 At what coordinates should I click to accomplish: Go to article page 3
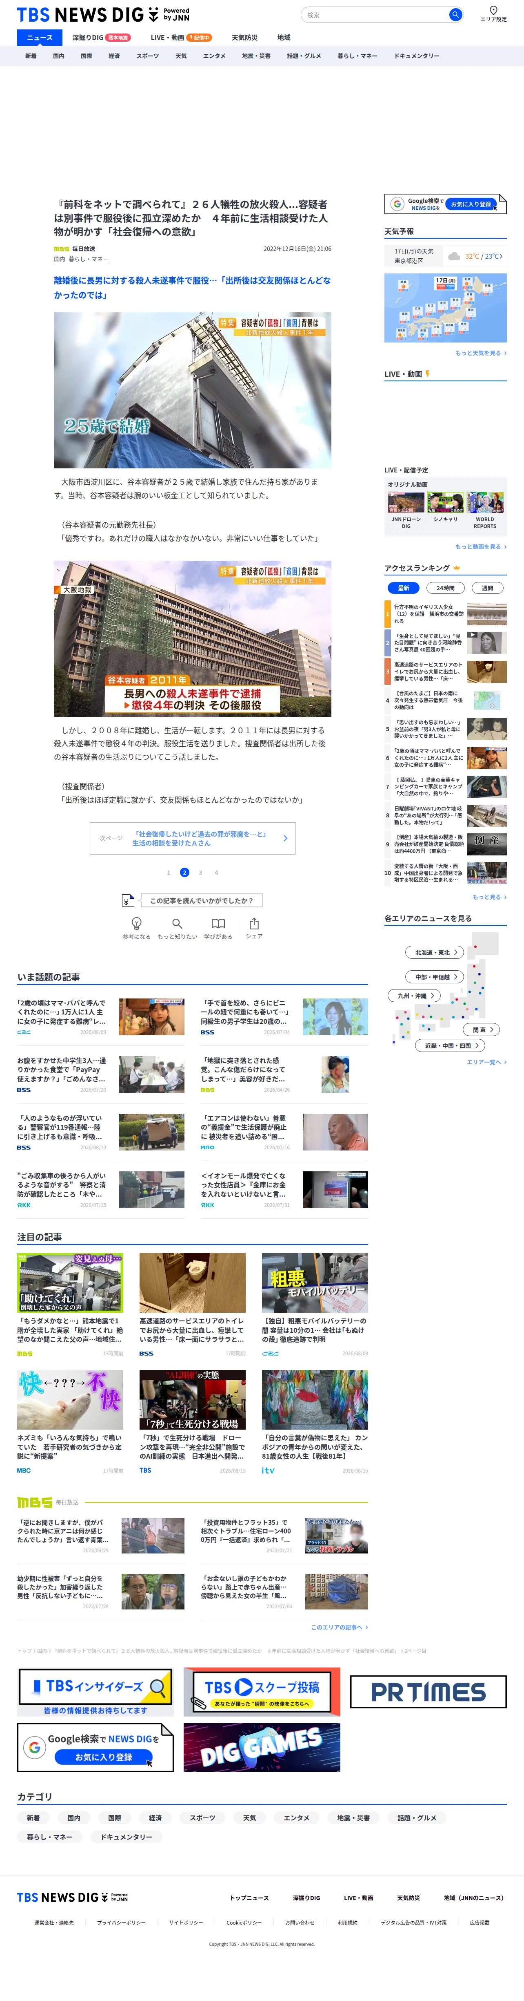point(200,872)
